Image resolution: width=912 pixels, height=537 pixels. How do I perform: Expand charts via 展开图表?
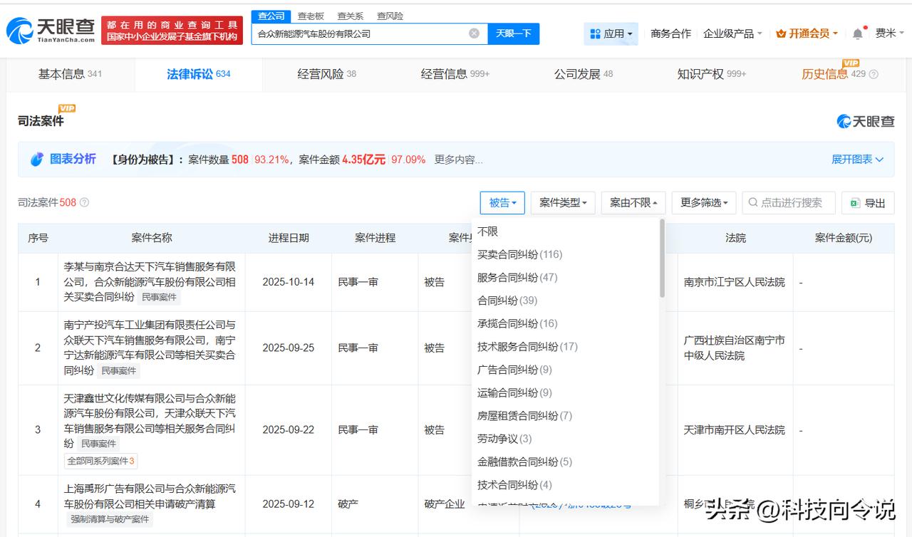point(858,160)
